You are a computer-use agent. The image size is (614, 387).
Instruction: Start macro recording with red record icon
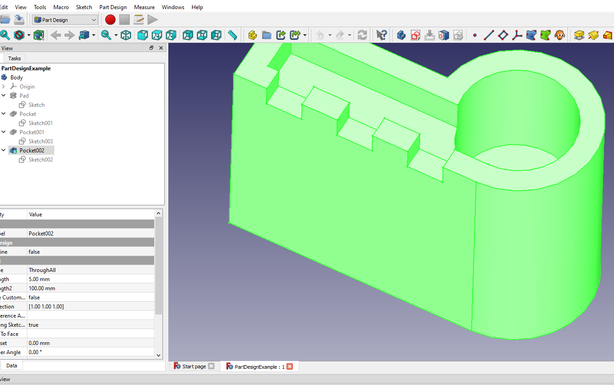coord(110,20)
